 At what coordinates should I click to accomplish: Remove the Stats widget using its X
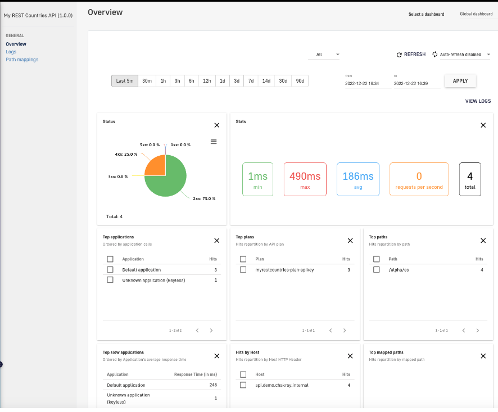[483, 125]
